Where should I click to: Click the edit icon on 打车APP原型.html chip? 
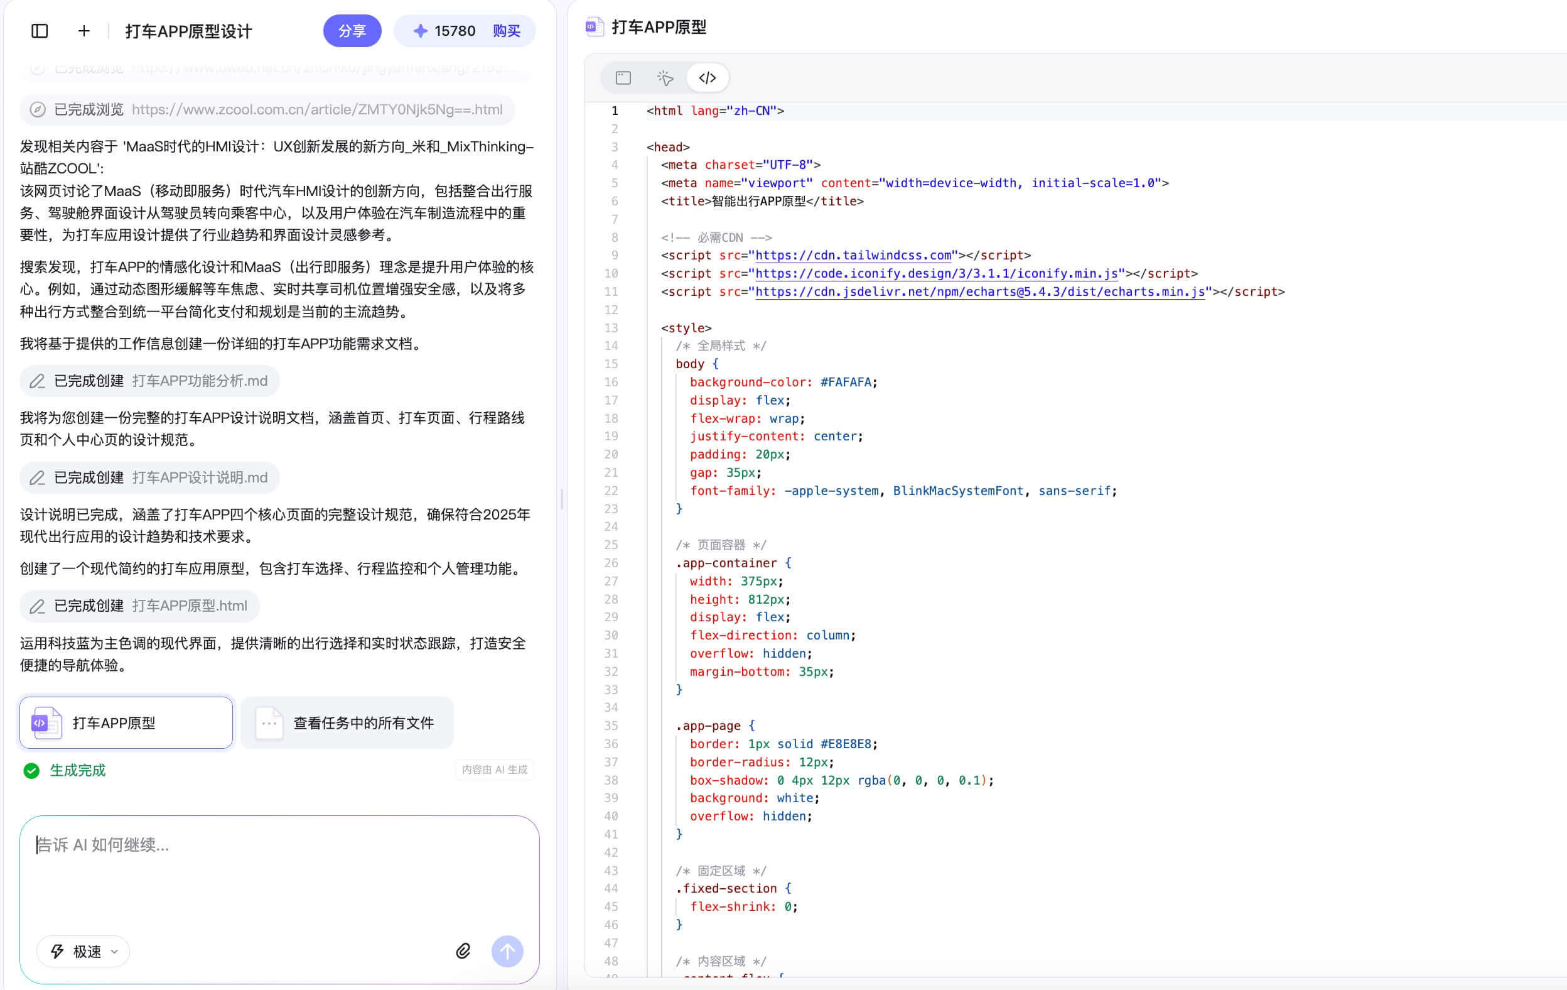[37, 606]
